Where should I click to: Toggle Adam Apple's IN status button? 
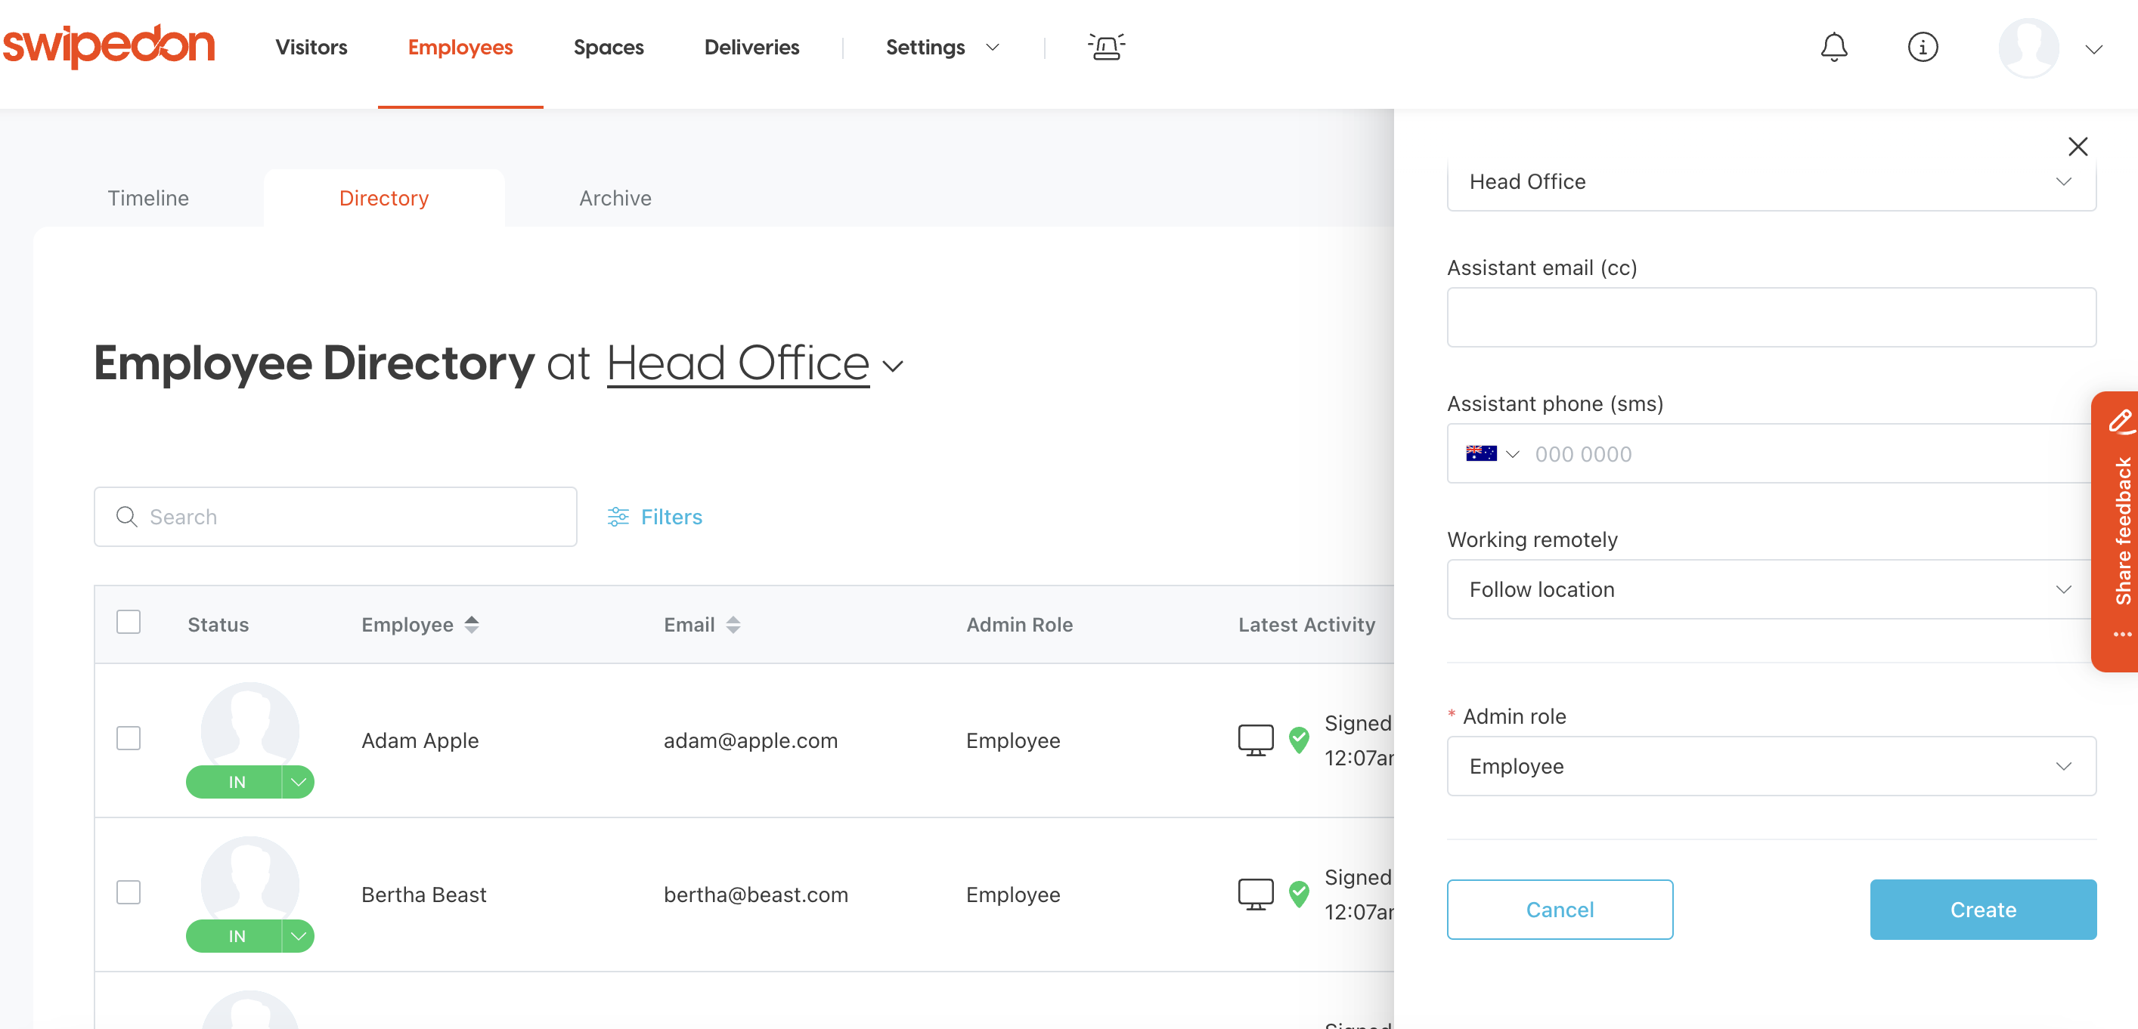pyautogui.click(x=235, y=782)
